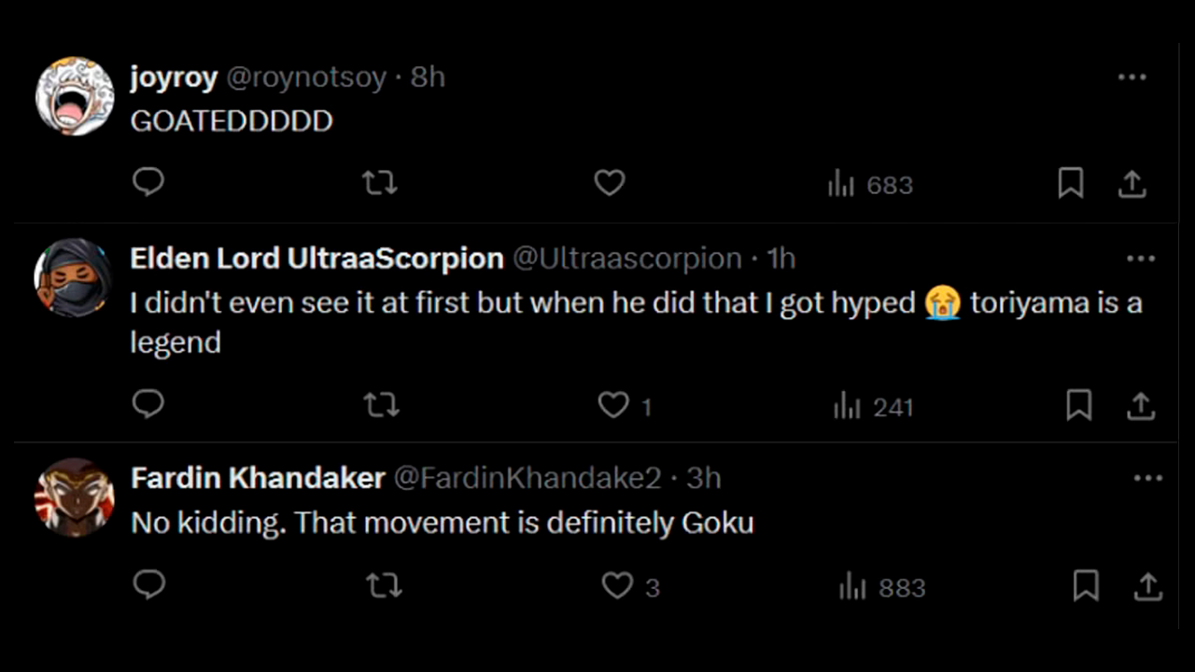Screen dimensions: 1195x672
Task: View analytics with 883 views
Action: pyautogui.click(x=882, y=587)
